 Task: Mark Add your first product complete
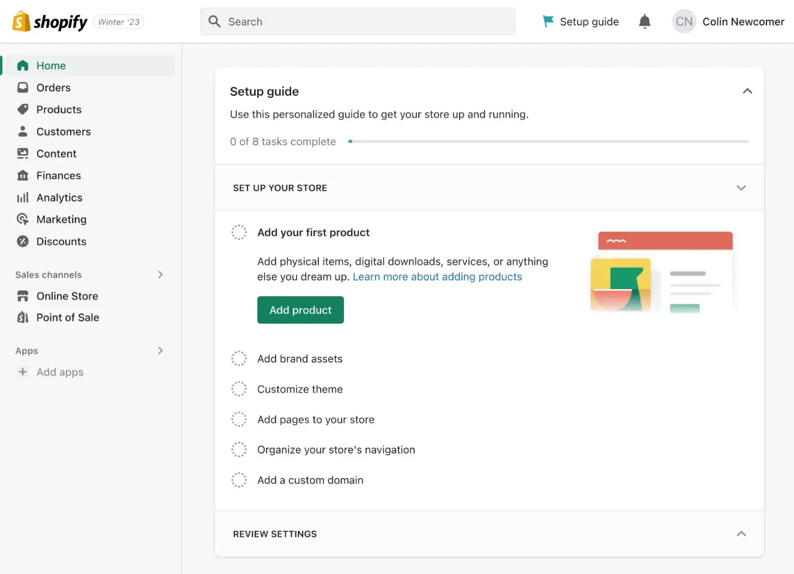[239, 232]
